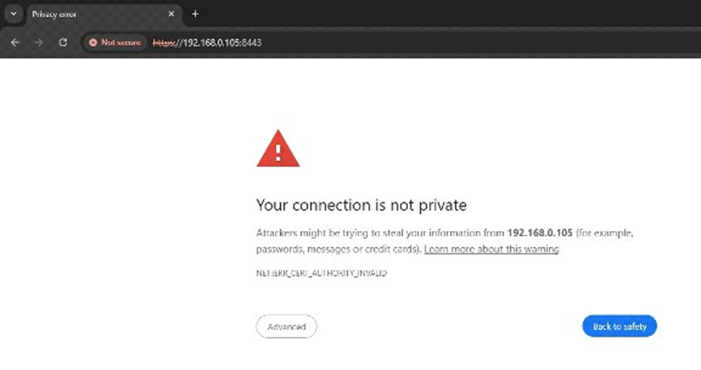Click the forward navigation arrow
The height and width of the screenshot is (370, 701).
coord(39,42)
